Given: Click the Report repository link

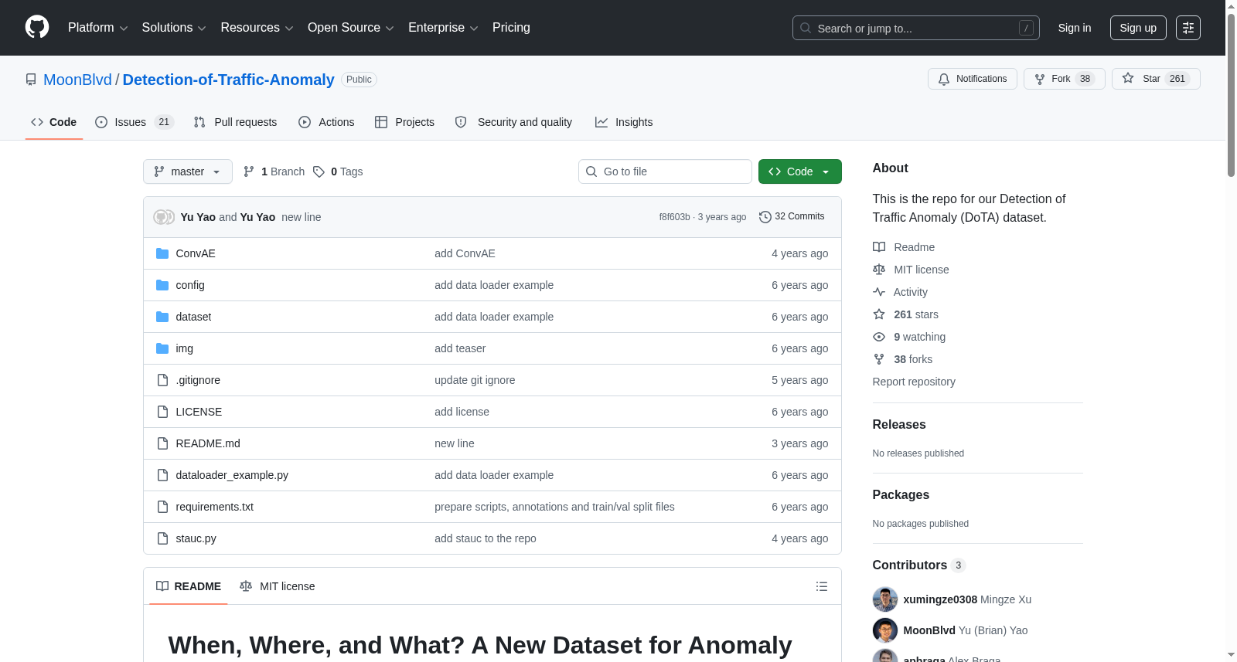Looking at the screenshot, I should (914, 382).
